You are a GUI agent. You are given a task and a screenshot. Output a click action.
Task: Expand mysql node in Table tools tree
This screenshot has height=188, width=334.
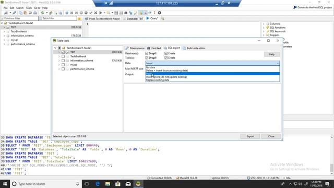(x=59, y=65)
